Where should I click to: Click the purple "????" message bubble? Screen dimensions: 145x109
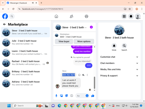pyautogui.click(x=89, y=65)
